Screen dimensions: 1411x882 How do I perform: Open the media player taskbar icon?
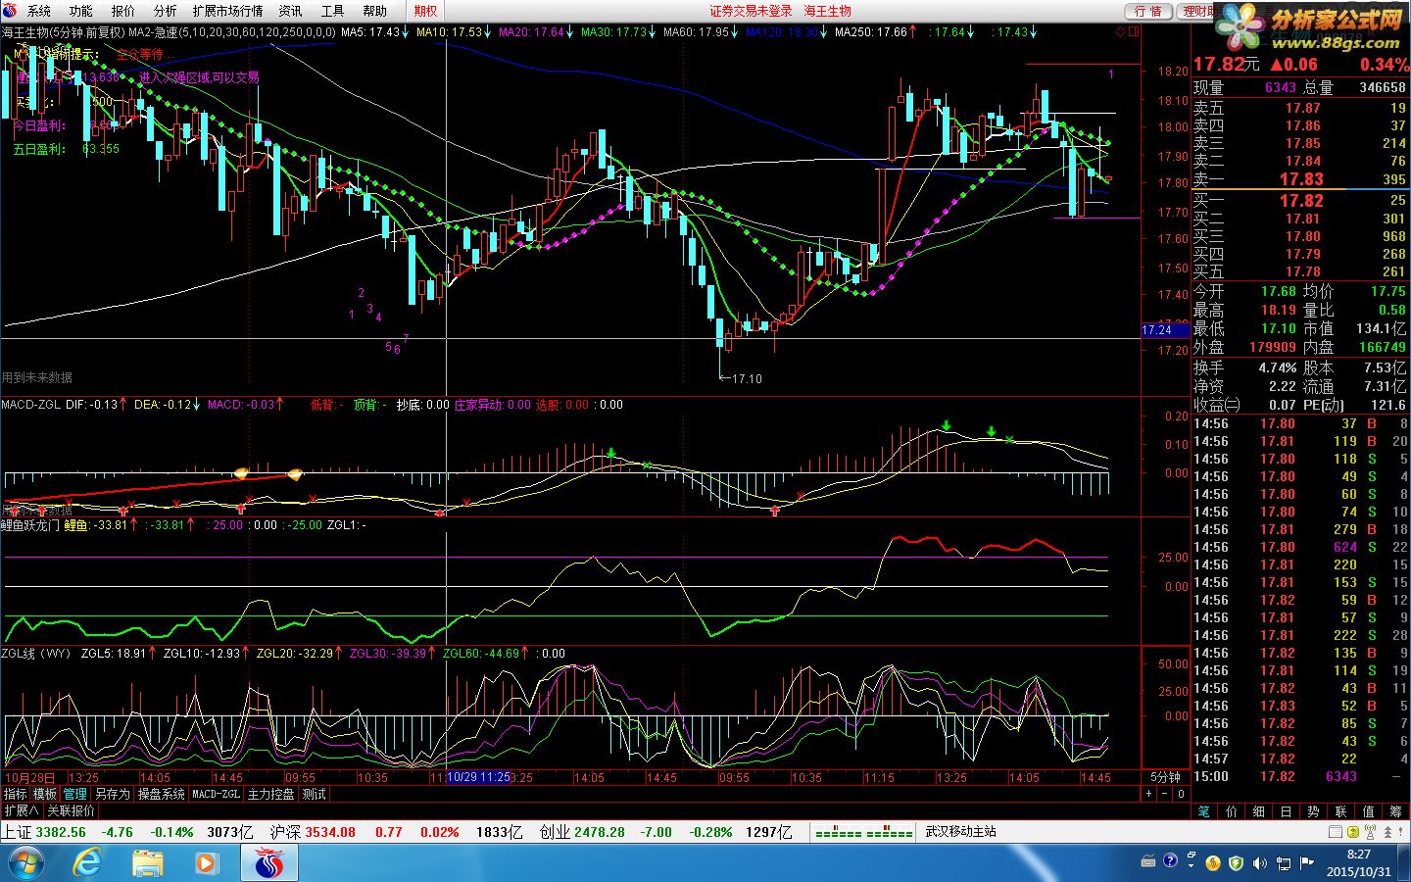(x=206, y=863)
